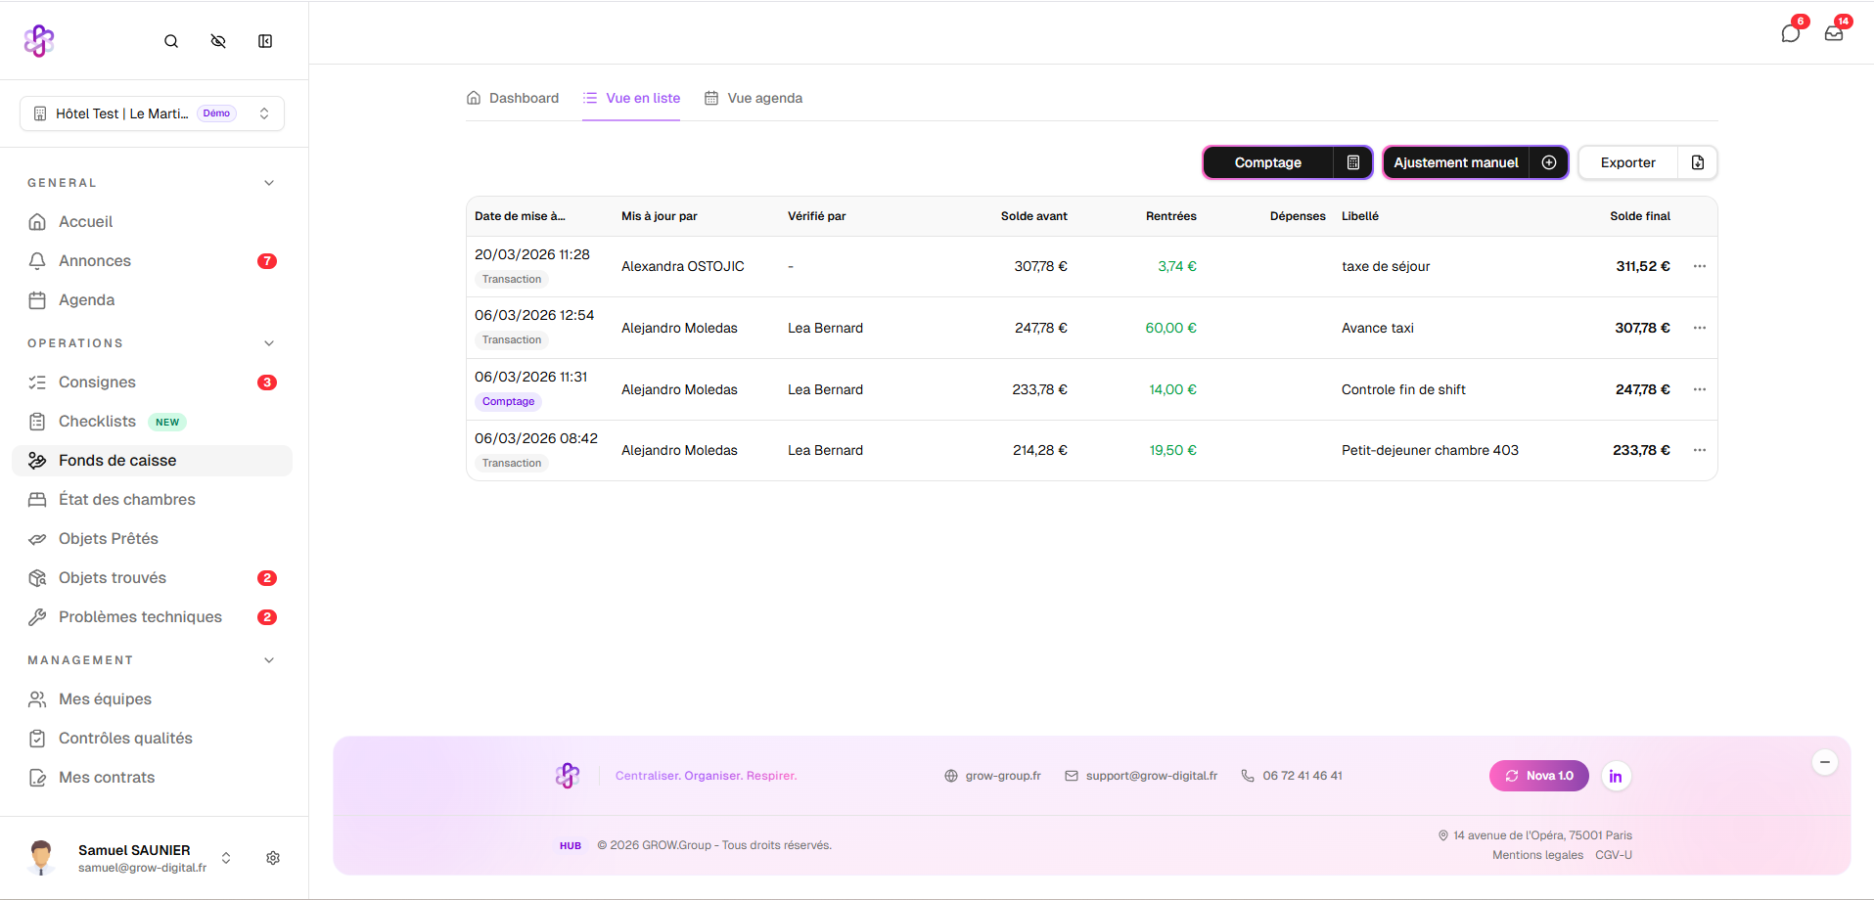
Task: Click the export file icon
Action: [1698, 162]
